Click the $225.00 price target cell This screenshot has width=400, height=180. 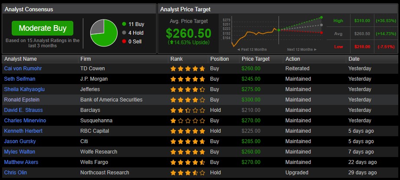point(251,131)
